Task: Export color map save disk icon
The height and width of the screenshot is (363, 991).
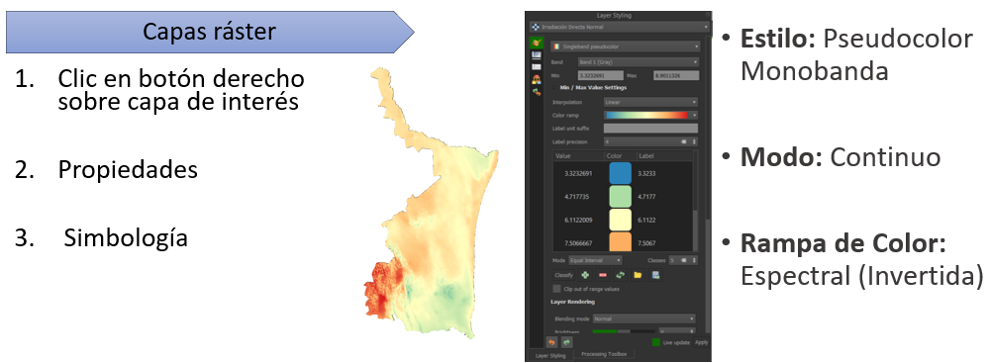Action: [x=655, y=275]
